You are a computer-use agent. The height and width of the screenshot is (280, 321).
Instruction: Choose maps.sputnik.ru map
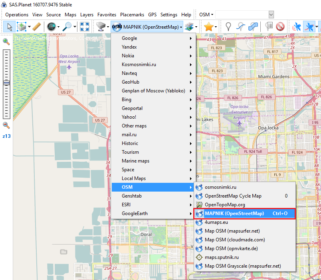click(x=245, y=257)
